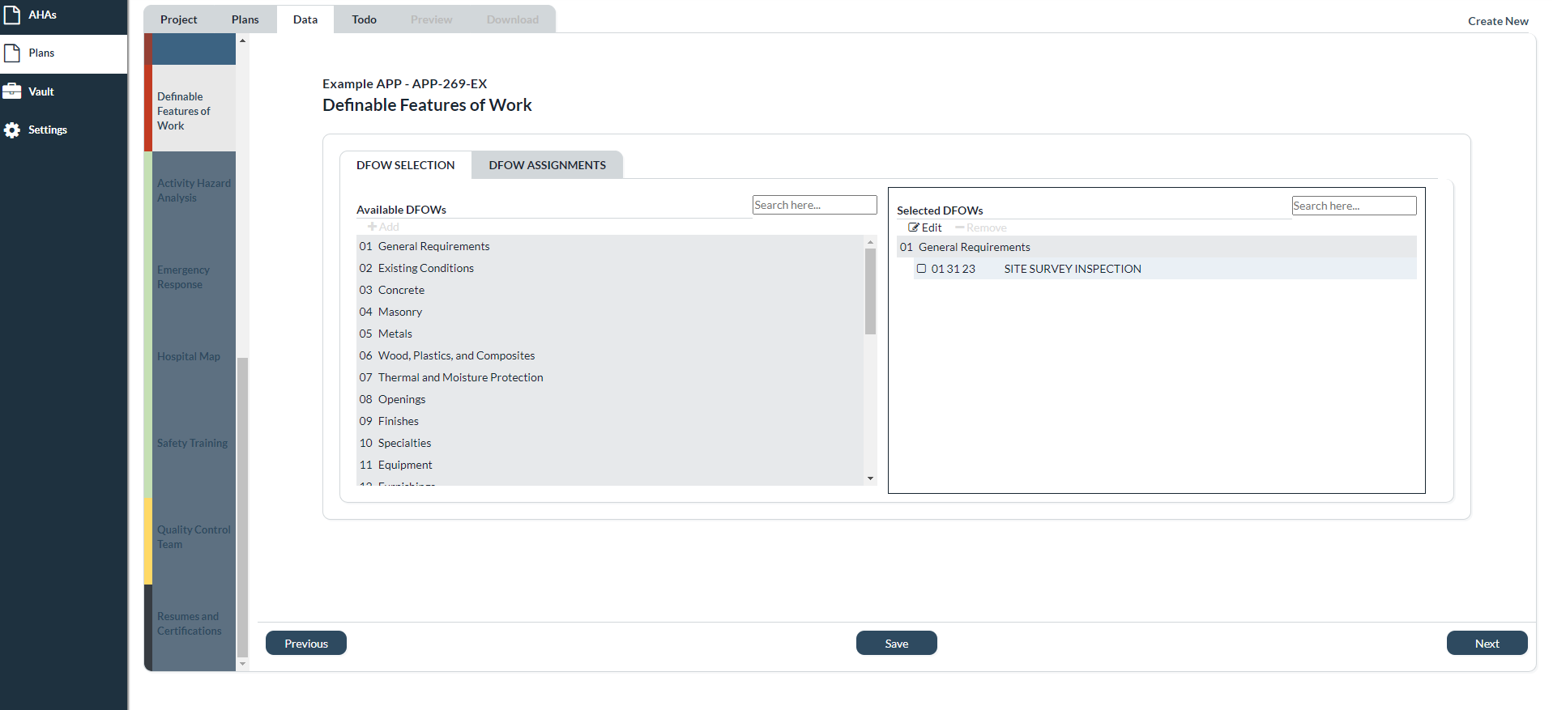The image size is (1553, 710).
Task: Expand 02 Existing Conditions division
Action: pos(610,268)
